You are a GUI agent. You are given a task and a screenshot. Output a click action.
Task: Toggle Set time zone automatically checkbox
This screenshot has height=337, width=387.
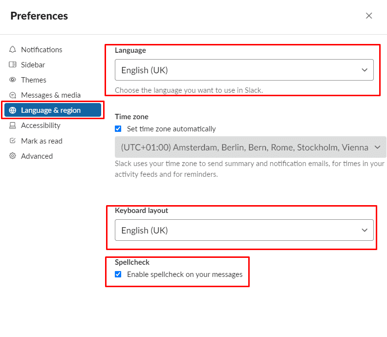click(x=118, y=129)
